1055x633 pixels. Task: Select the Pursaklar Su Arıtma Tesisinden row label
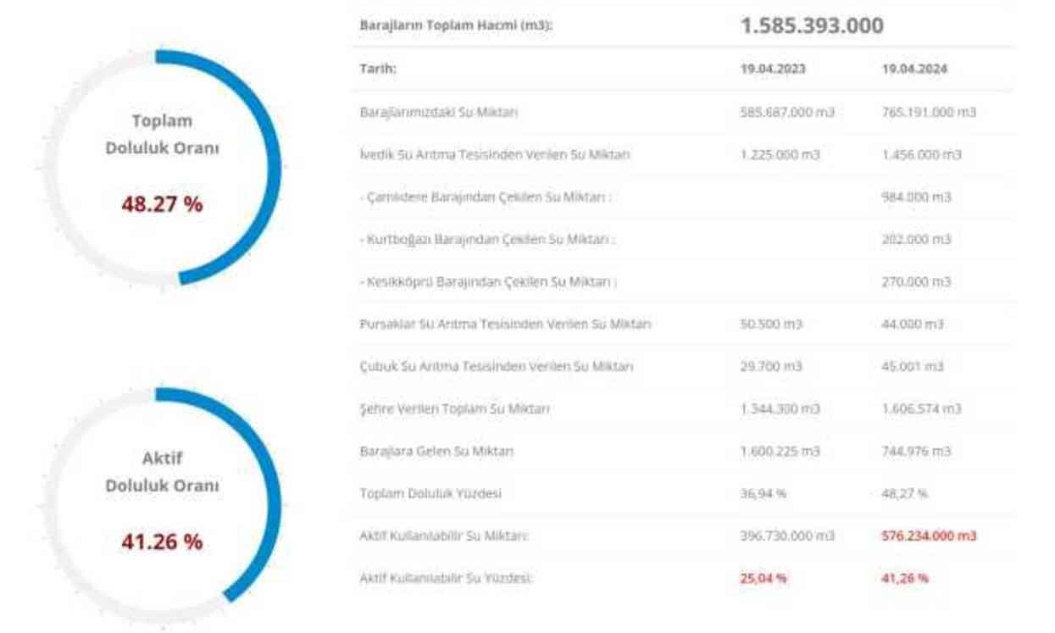coord(505,324)
